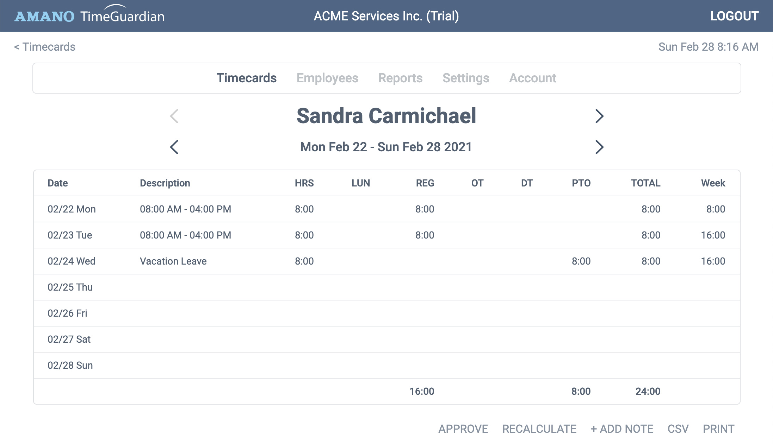Select the 02/27 Sat row
Screen dimensions: 773x444
click(387, 339)
